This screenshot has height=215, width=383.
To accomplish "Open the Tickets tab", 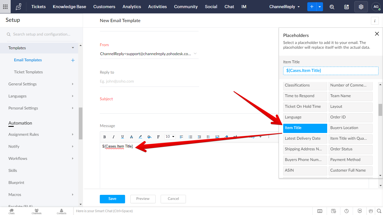I will coord(38,7).
